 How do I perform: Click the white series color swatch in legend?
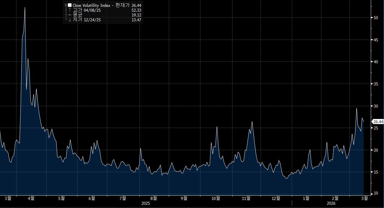(70, 5)
